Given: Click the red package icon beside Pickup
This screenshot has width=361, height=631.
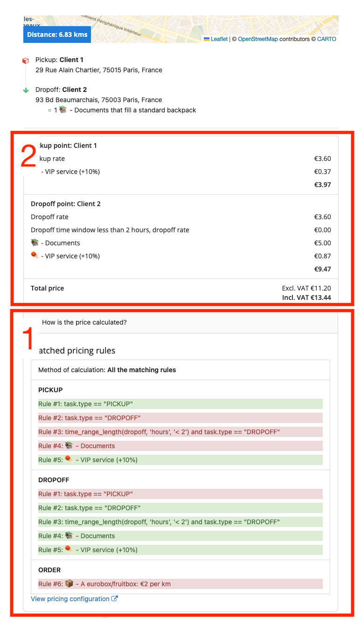Looking at the screenshot, I should pos(26,61).
